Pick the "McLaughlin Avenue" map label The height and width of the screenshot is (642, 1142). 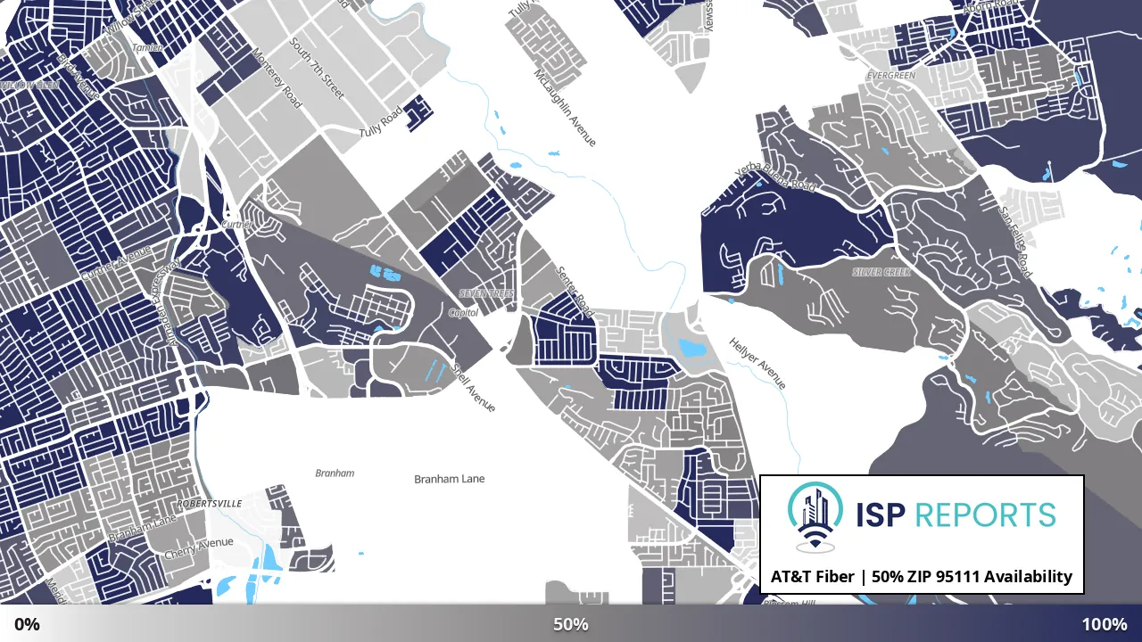coord(565,108)
